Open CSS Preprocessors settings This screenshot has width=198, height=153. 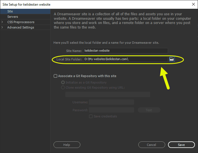21,22
